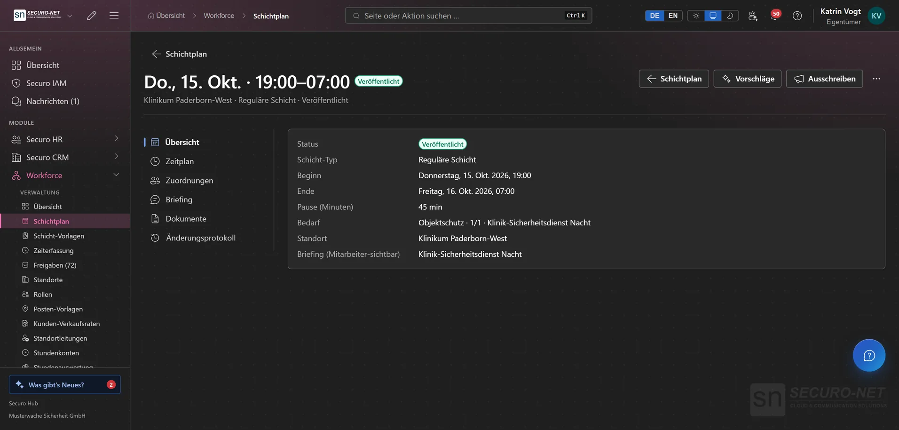Select system theme monitor icon
Screen dimensions: 899x430
(713, 16)
